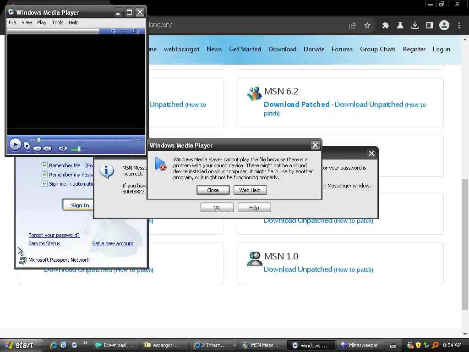Open the Help menu in Media Player
The height and width of the screenshot is (352, 469).
[73, 22]
